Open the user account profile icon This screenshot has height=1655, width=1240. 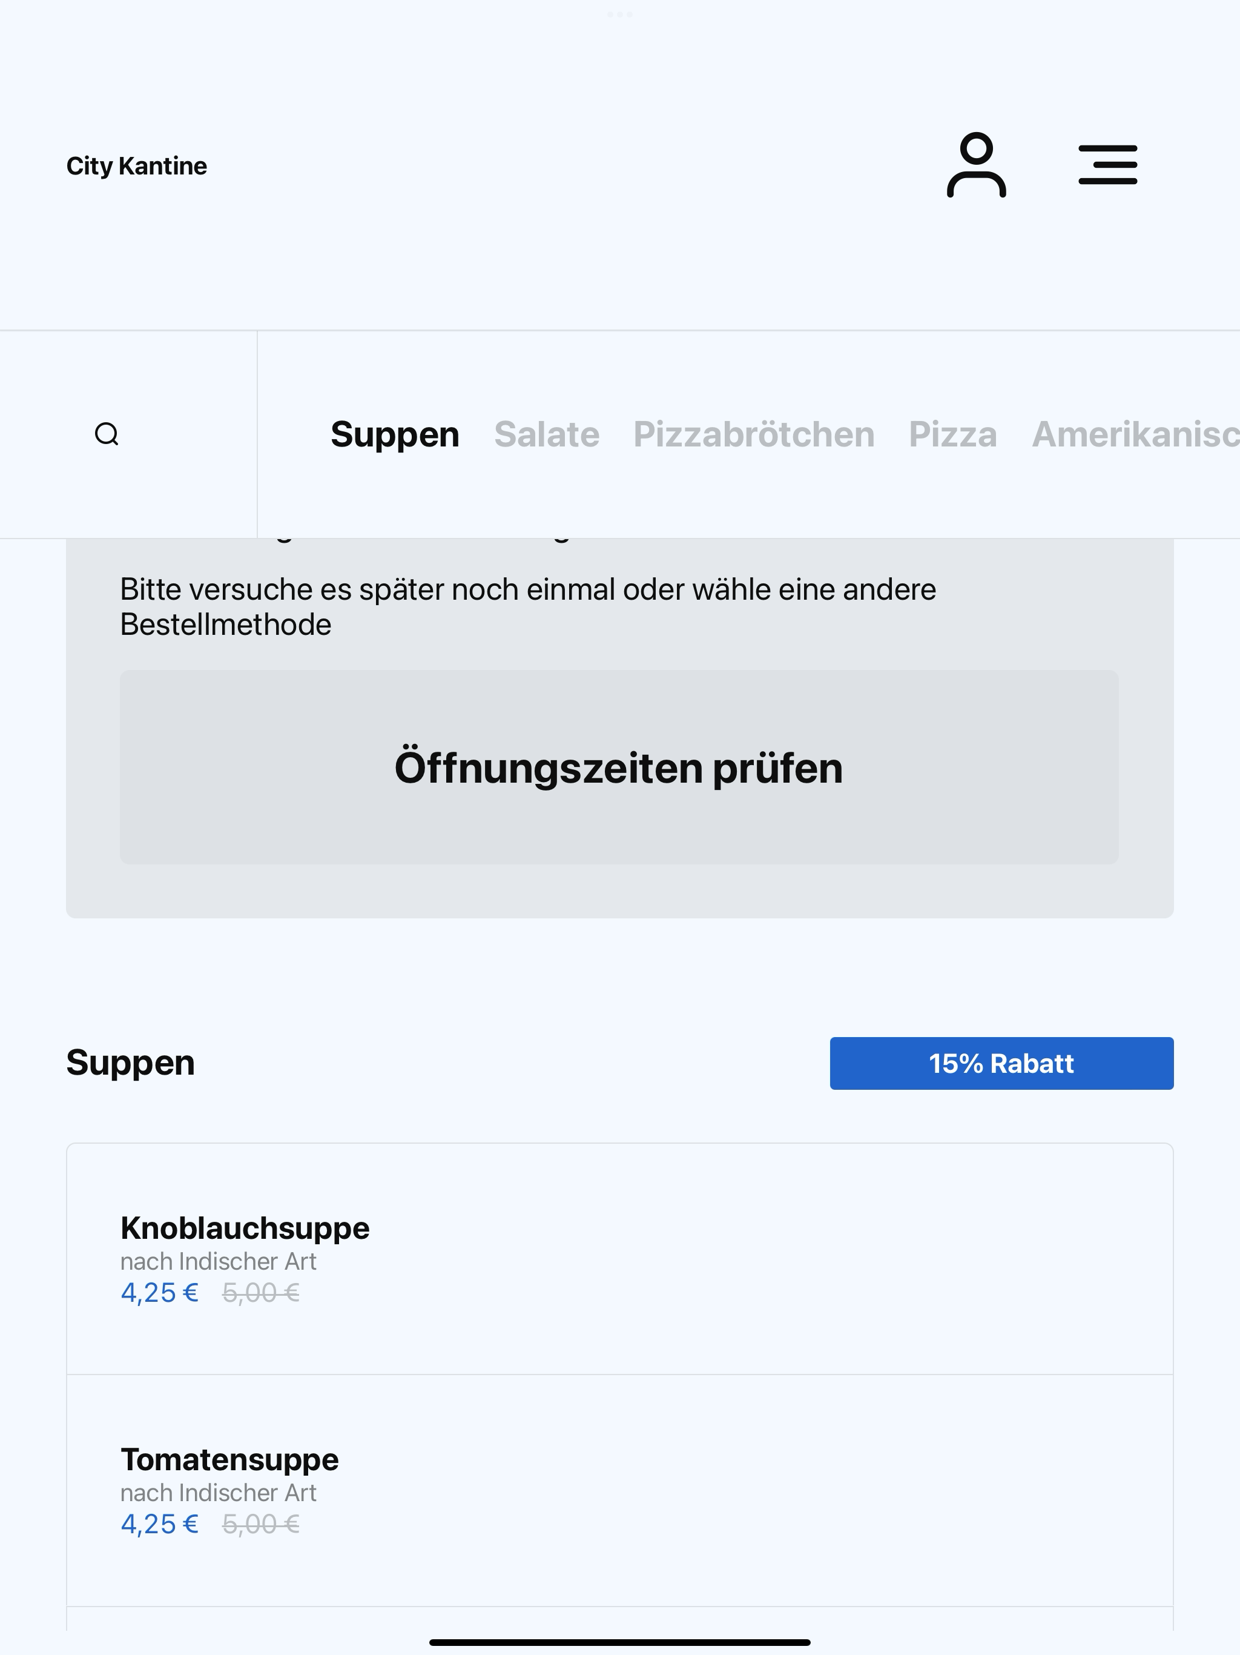pos(976,165)
